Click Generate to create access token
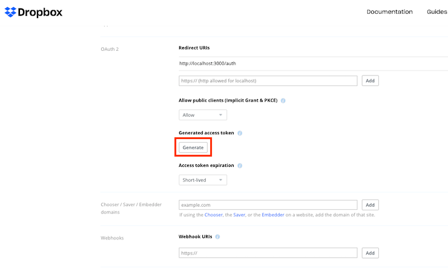 pyautogui.click(x=193, y=147)
